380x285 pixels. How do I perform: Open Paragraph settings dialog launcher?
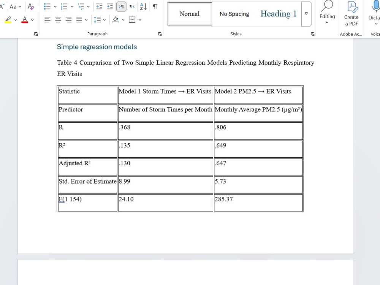[160, 34]
